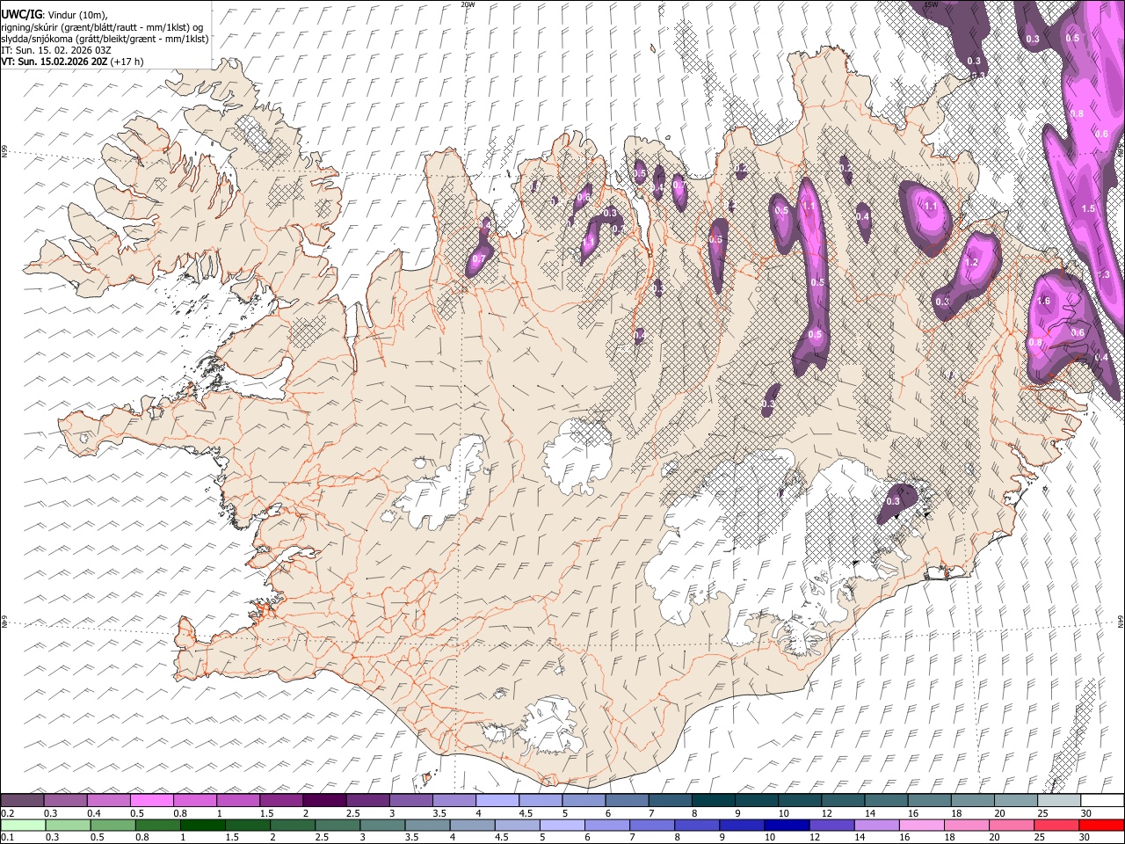This screenshot has width=1125, height=844.
Task: Click the lower-row blue swatch labeled 7
Action: (651, 825)
